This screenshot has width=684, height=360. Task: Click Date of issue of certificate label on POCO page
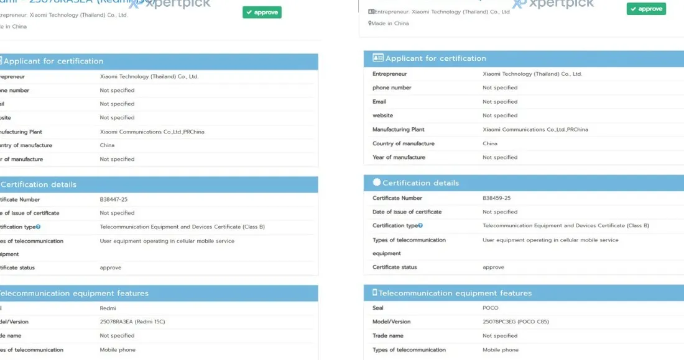(407, 212)
